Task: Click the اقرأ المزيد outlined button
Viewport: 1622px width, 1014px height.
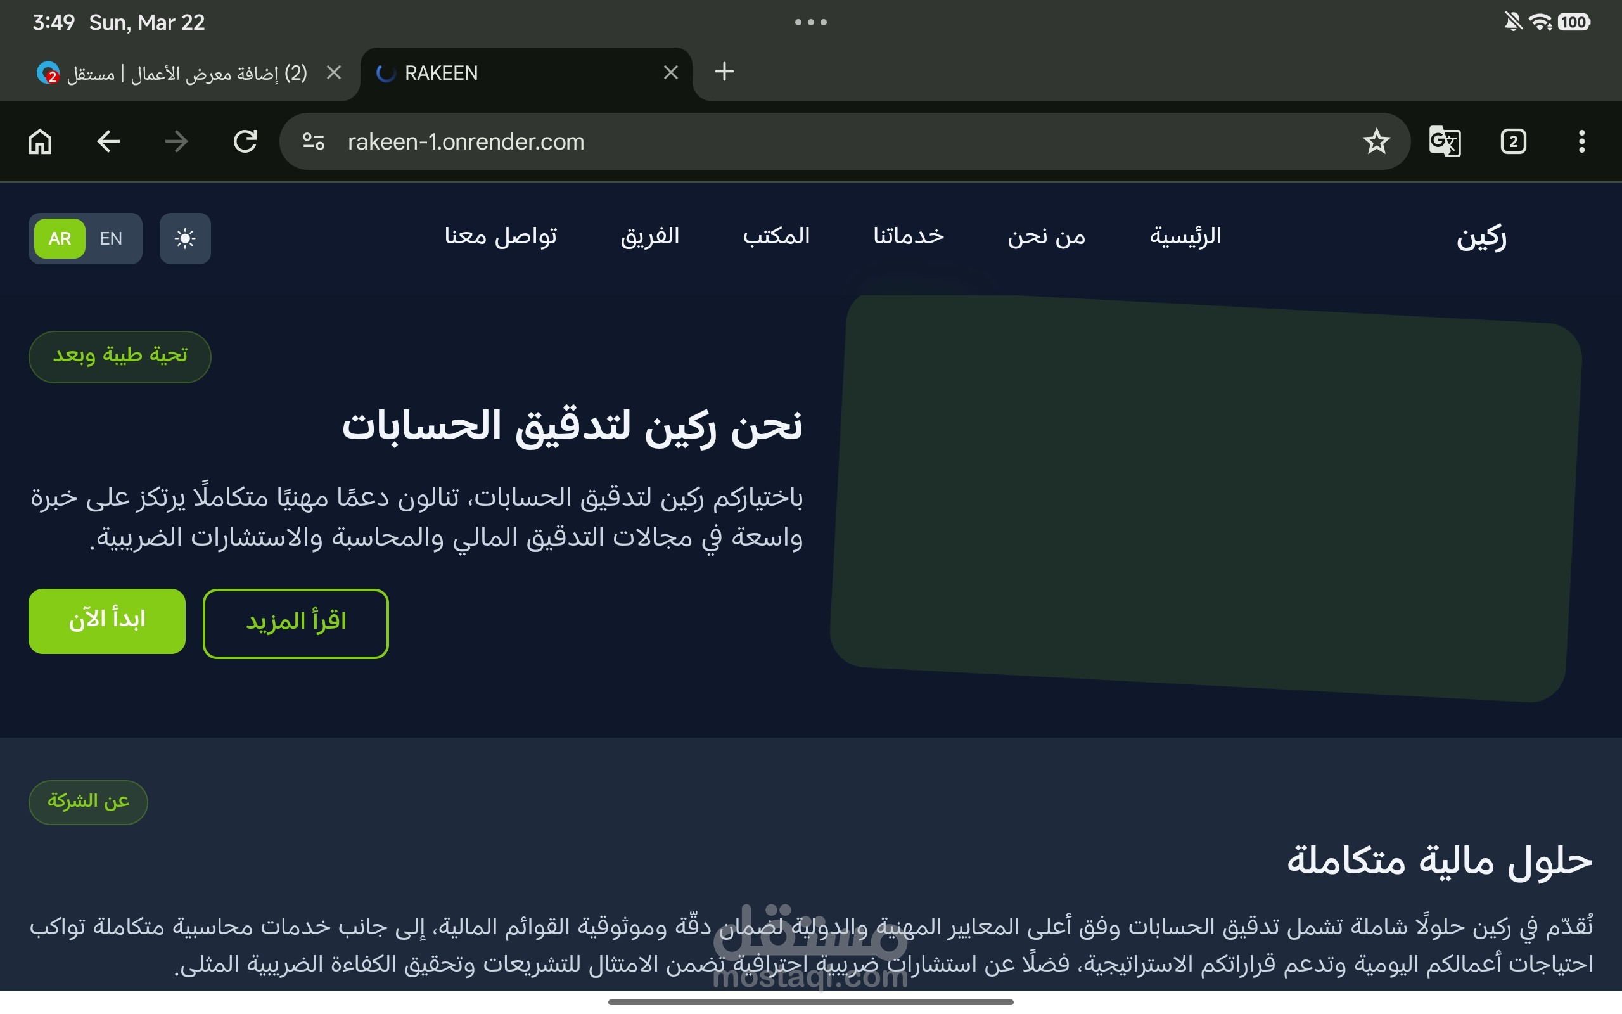Action: click(296, 623)
